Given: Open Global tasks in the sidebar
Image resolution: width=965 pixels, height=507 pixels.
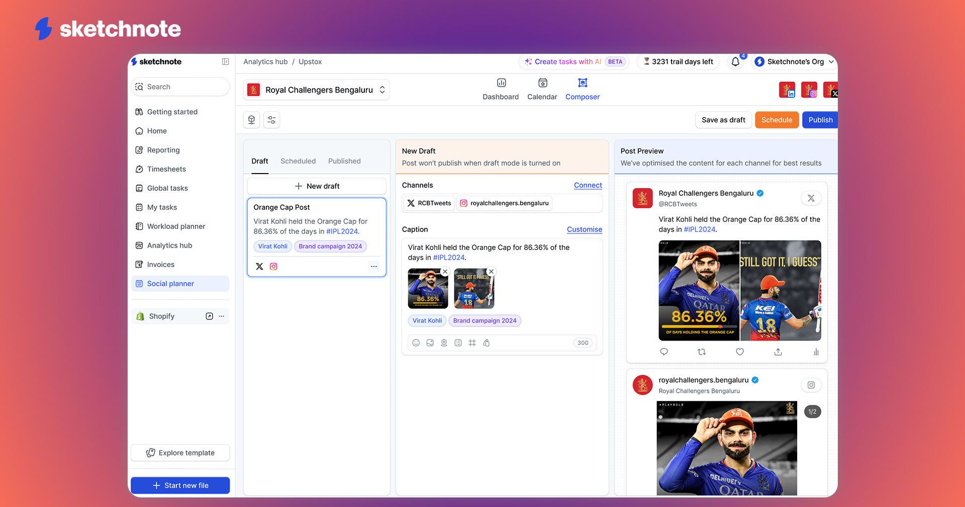Looking at the screenshot, I should click(180, 188).
